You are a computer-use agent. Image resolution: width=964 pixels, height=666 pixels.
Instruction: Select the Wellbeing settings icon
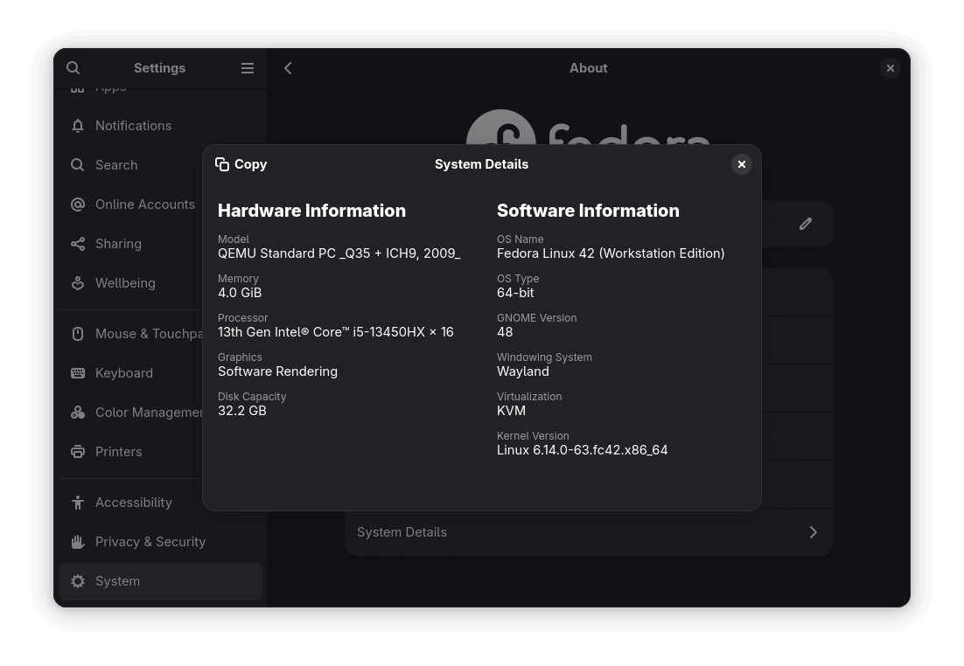coord(78,282)
